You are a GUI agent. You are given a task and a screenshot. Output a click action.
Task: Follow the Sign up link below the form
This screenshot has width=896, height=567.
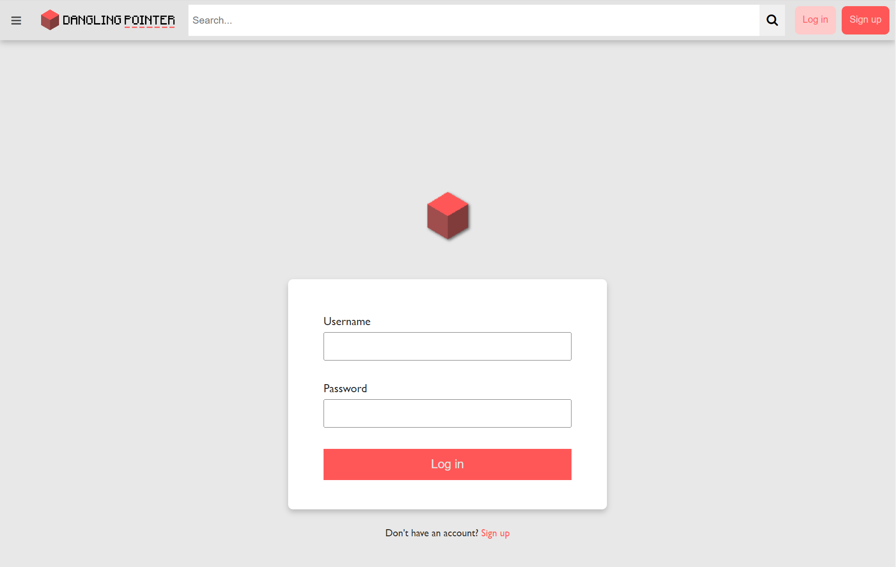tap(495, 533)
